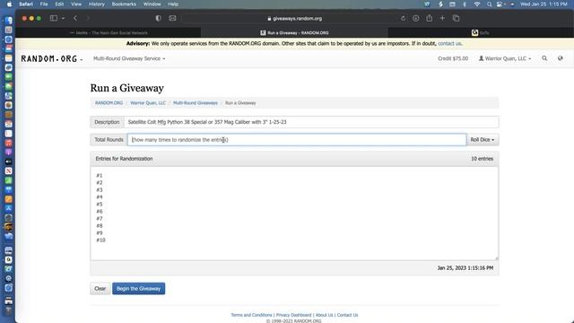
Task: Open the Apple menu
Action: pyautogui.click(x=9, y=4)
